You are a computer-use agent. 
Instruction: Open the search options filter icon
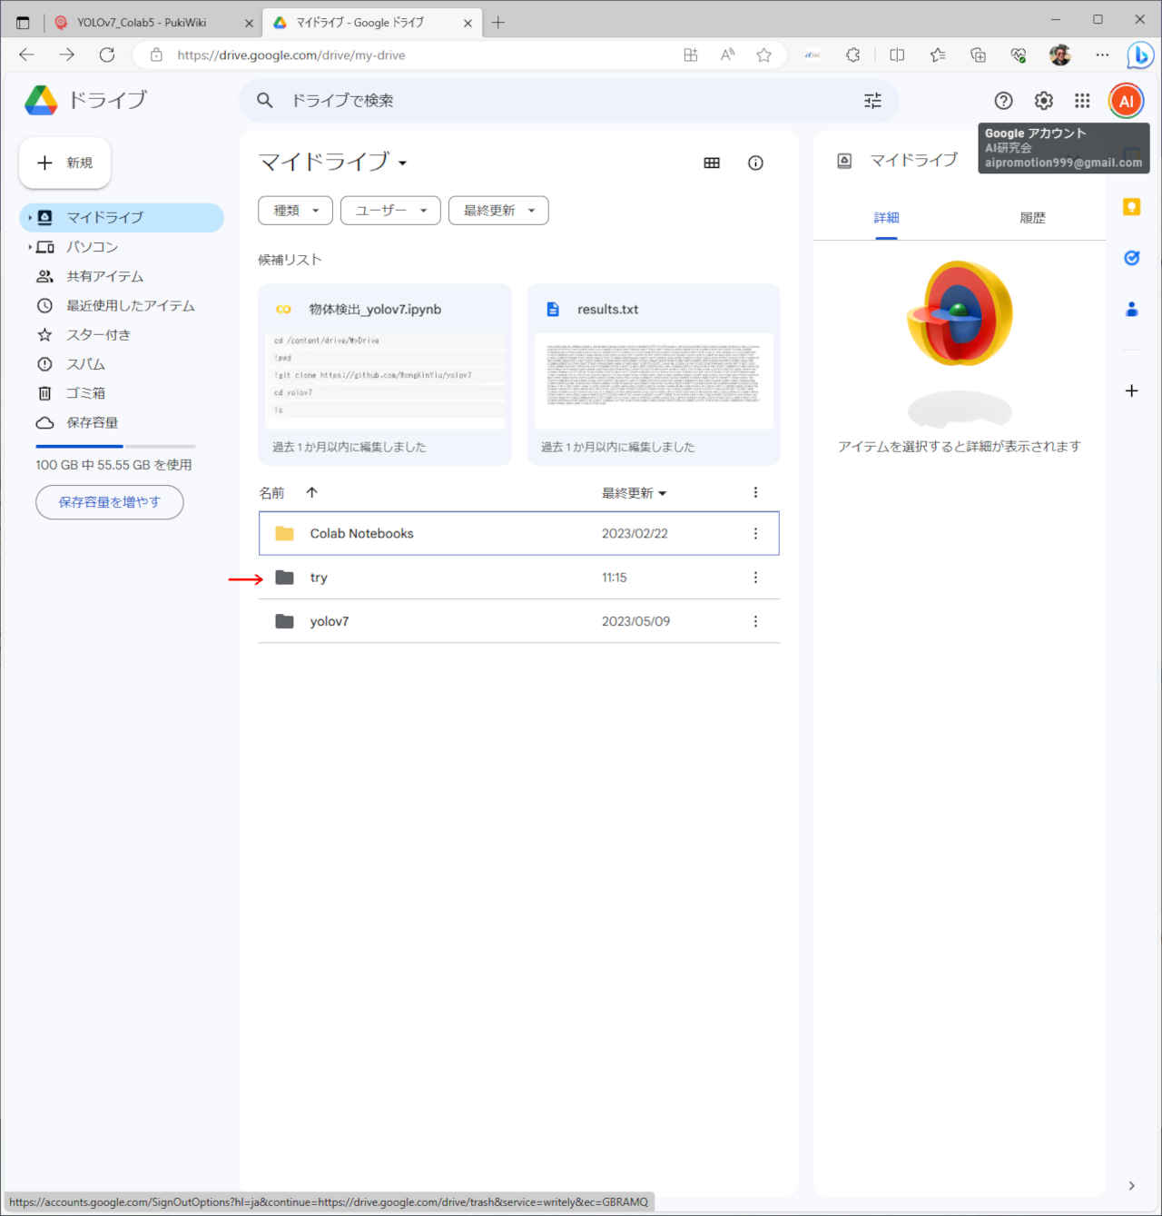coord(872,101)
